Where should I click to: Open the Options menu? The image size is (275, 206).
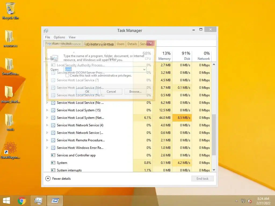(x=59, y=37)
